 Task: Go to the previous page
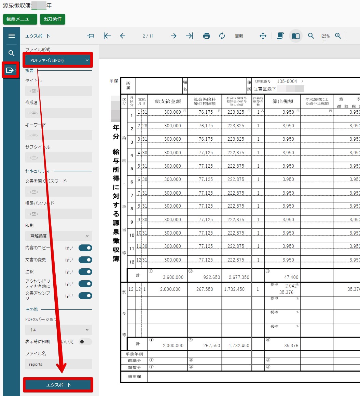pos(123,36)
